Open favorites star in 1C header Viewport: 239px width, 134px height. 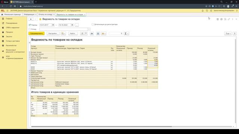tap(211, 11)
